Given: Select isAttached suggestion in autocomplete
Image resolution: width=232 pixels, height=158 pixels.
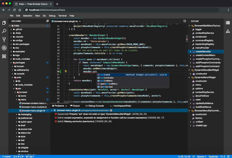Looking at the screenshot, I should pyautogui.click(x=133, y=87).
